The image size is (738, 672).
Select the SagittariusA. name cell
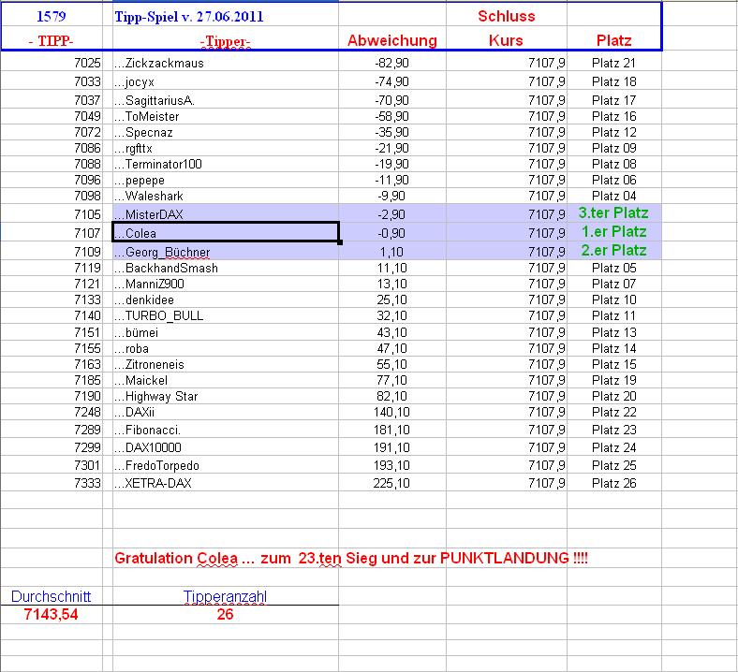click(226, 100)
